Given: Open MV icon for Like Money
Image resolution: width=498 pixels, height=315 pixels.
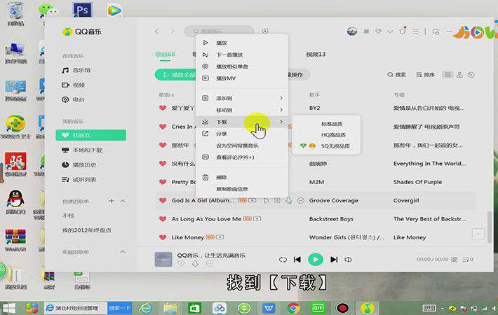Looking at the screenshot, I should pos(220,237).
